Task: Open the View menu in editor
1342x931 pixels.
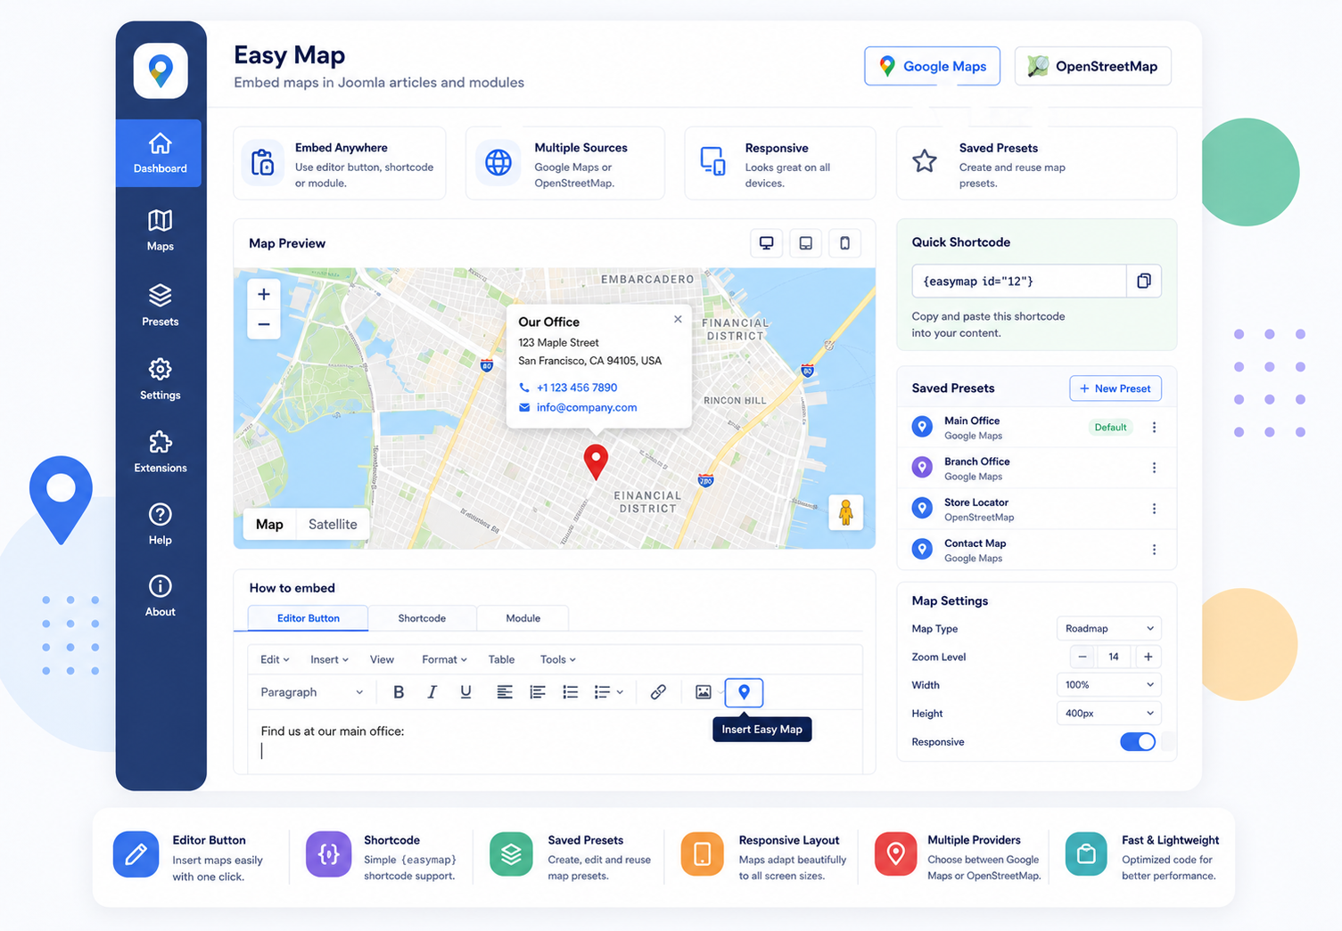Action: pyautogui.click(x=382, y=659)
